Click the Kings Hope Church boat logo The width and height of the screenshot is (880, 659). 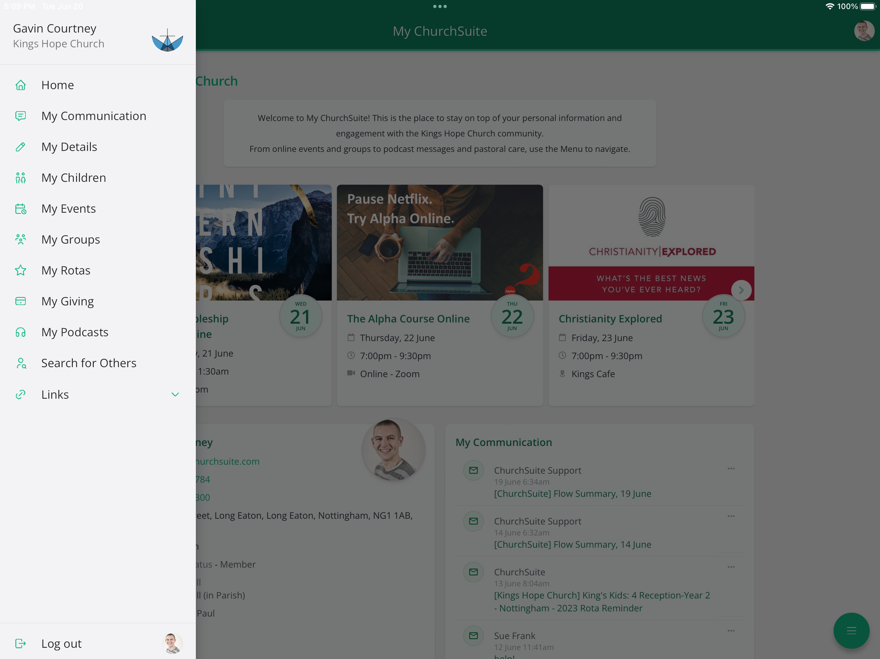[167, 40]
